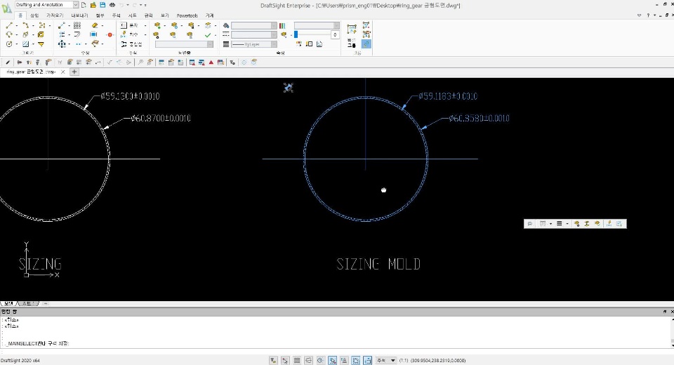Click the DraftSight application logo button
Viewport: 674px width, 365px height.
6,9
